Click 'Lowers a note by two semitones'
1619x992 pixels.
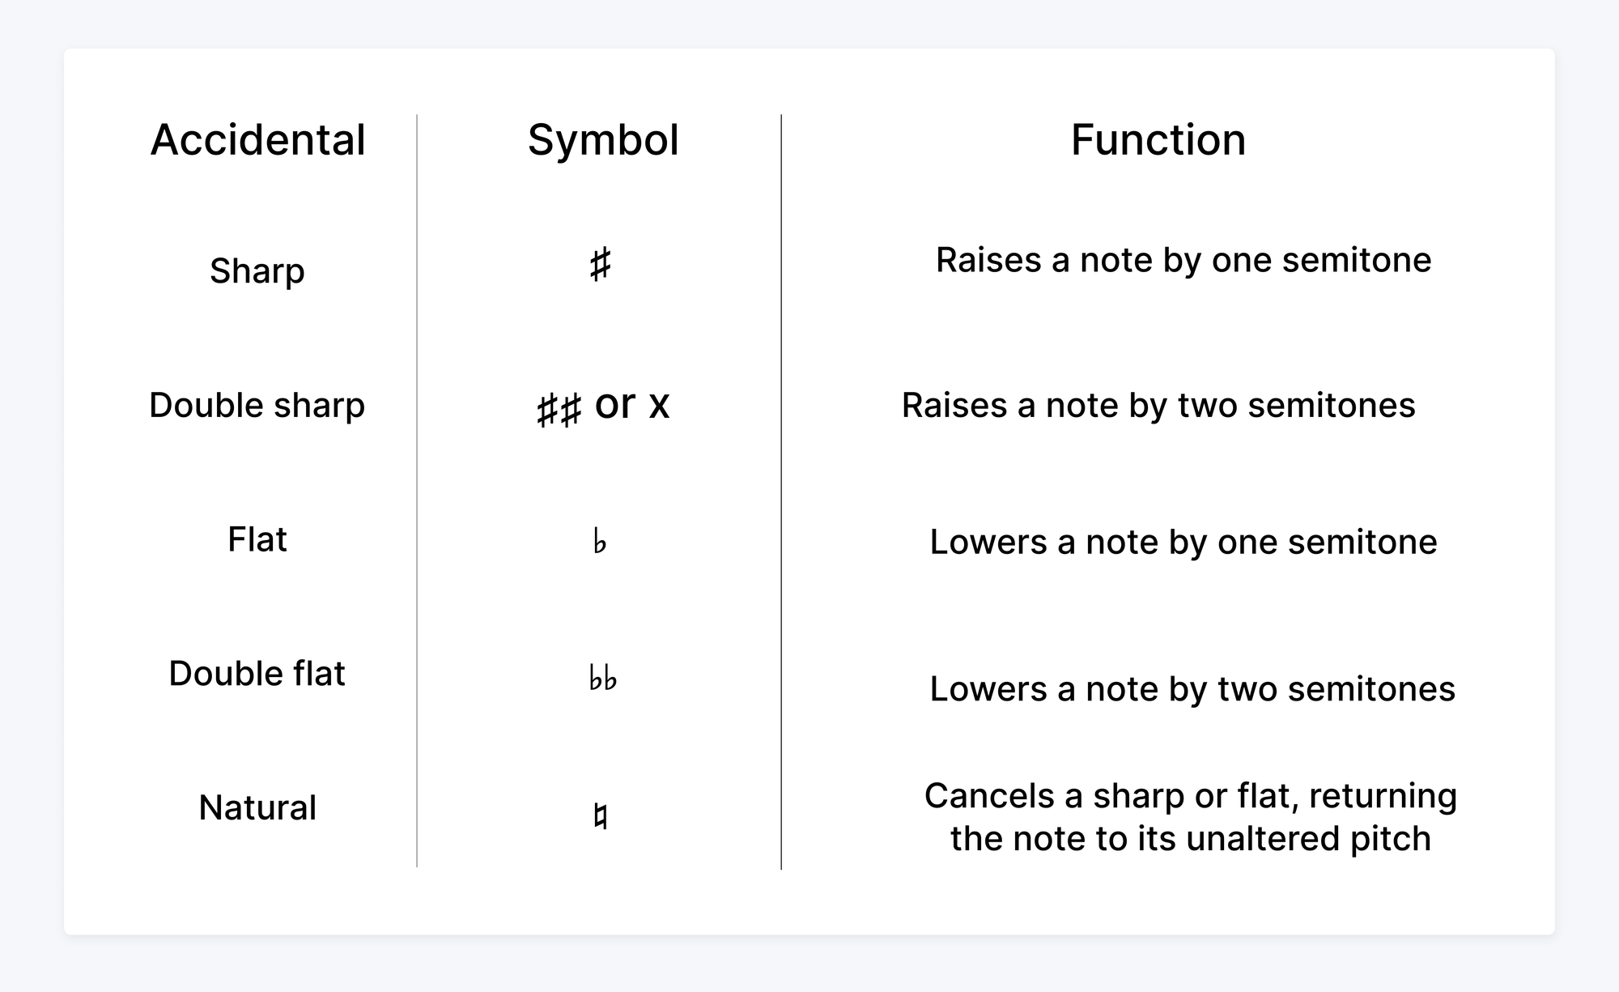(1192, 691)
